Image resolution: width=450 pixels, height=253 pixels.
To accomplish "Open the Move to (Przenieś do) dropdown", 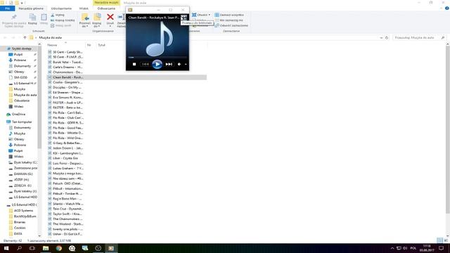I will click(x=84, y=20).
